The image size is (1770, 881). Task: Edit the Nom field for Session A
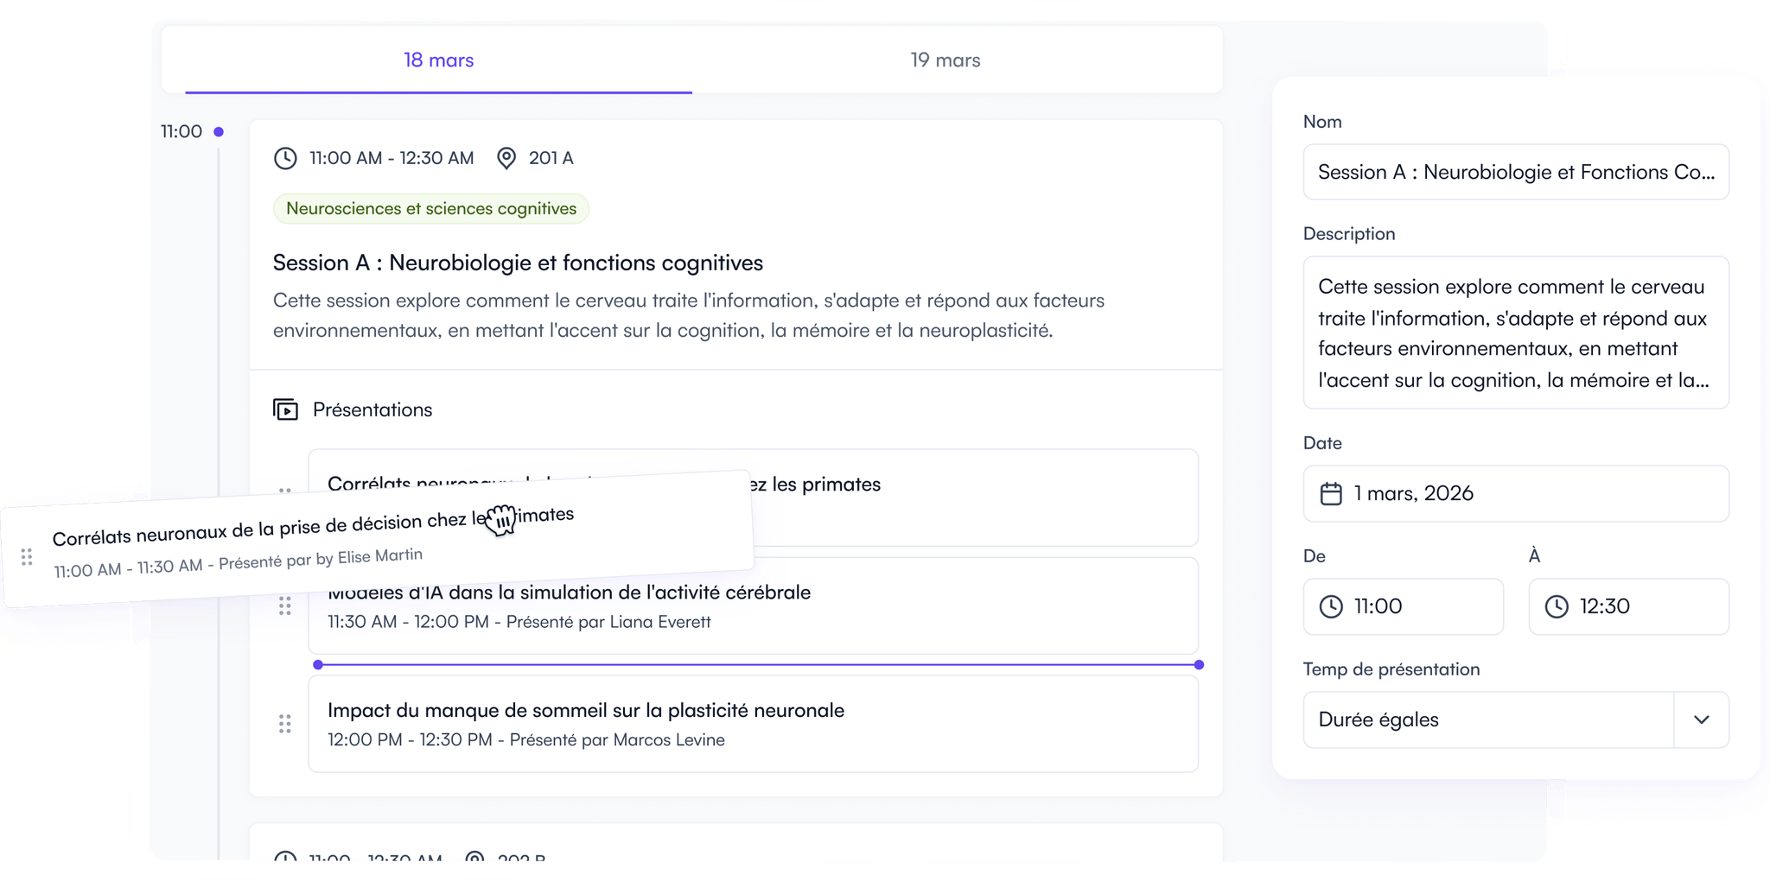click(1515, 172)
